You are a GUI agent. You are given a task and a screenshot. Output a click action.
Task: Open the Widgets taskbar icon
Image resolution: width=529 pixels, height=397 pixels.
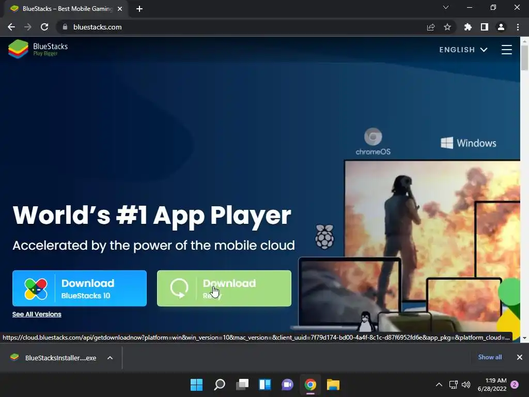point(265,385)
